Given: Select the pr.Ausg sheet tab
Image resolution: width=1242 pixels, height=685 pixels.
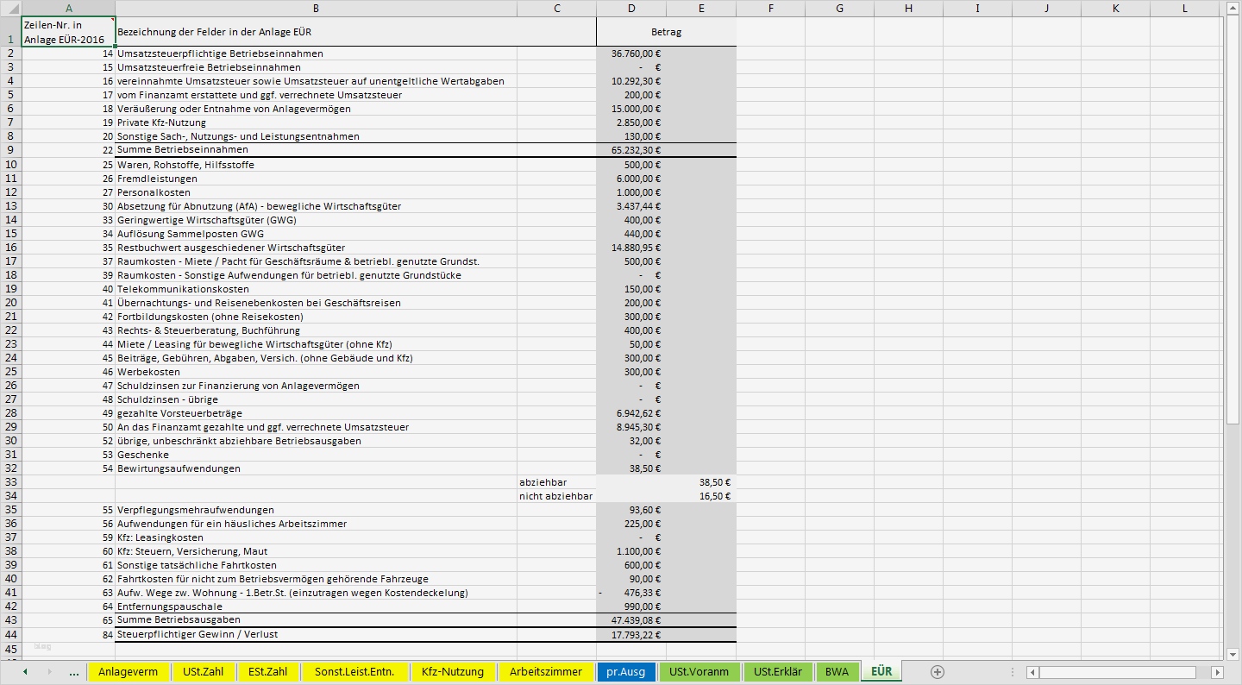Looking at the screenshot, I should click(x=626, y=672).
